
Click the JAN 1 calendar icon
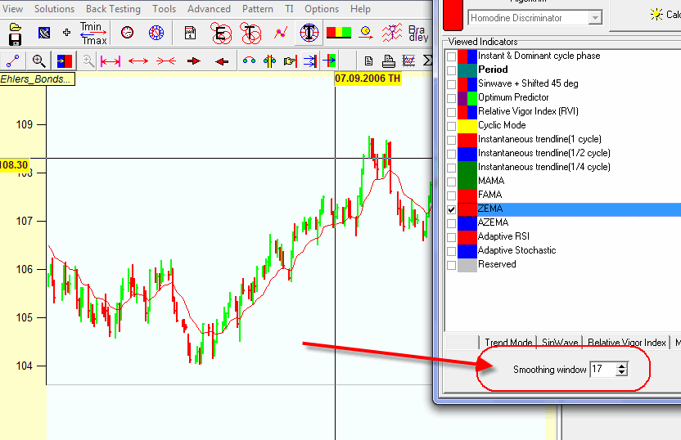[x=190, y=33]
